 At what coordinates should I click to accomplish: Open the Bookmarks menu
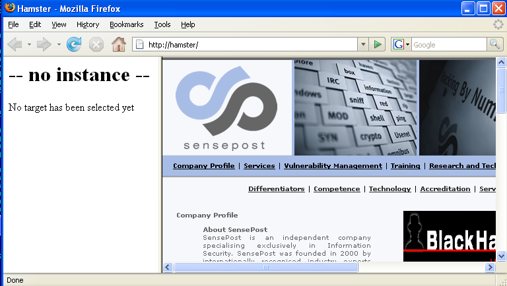pos(126,24)
